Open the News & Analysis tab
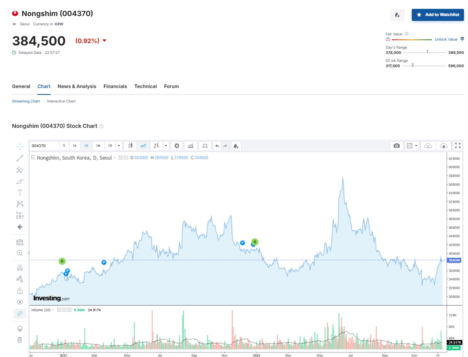The image size is (468, 357). (x=77, y=86)
